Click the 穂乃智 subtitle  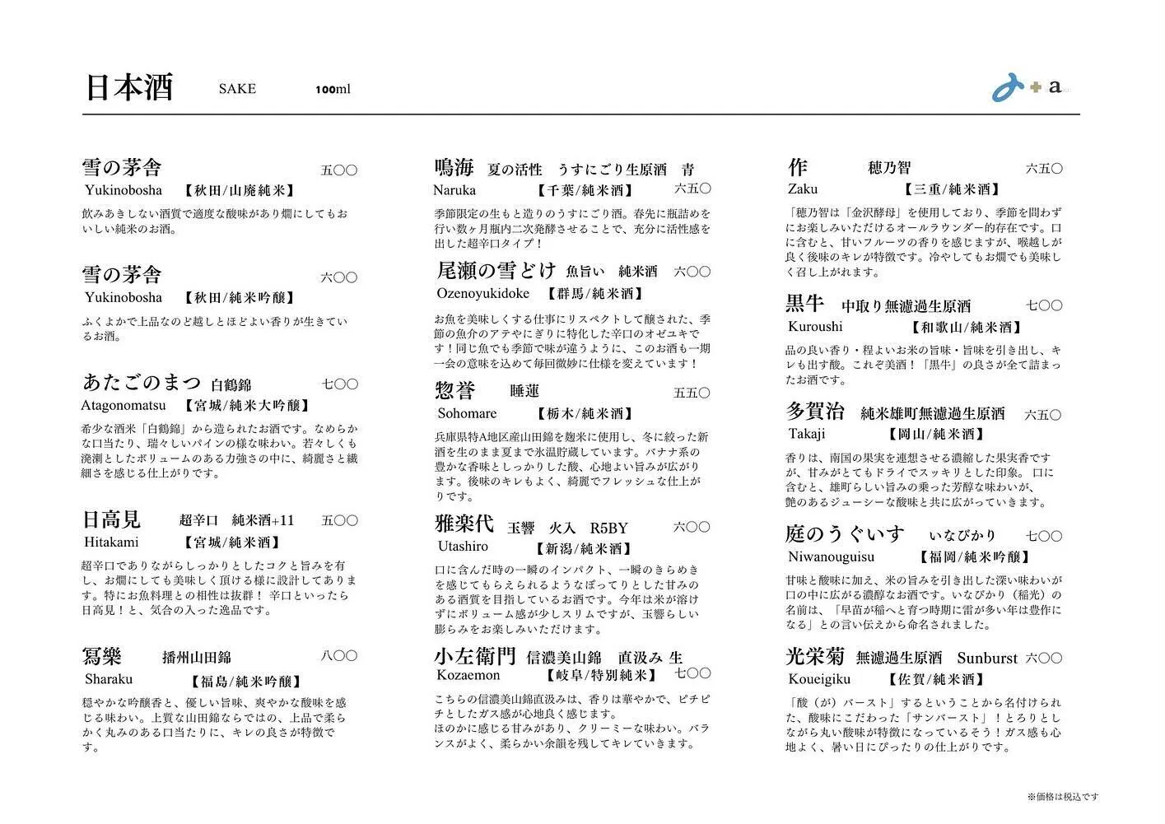pyautogui.click(x=889, y=168)
